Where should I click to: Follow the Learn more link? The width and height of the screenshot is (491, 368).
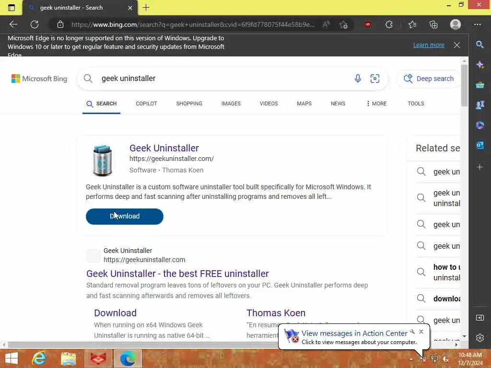[x=429, y=45]
